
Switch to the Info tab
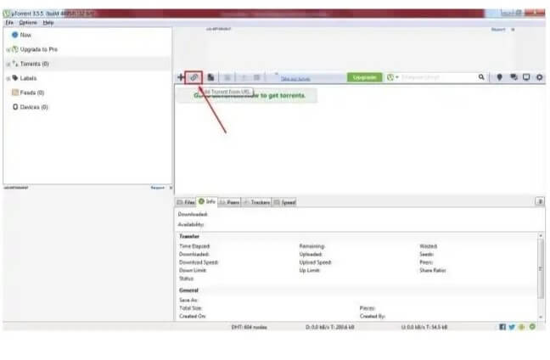point(207,201)
